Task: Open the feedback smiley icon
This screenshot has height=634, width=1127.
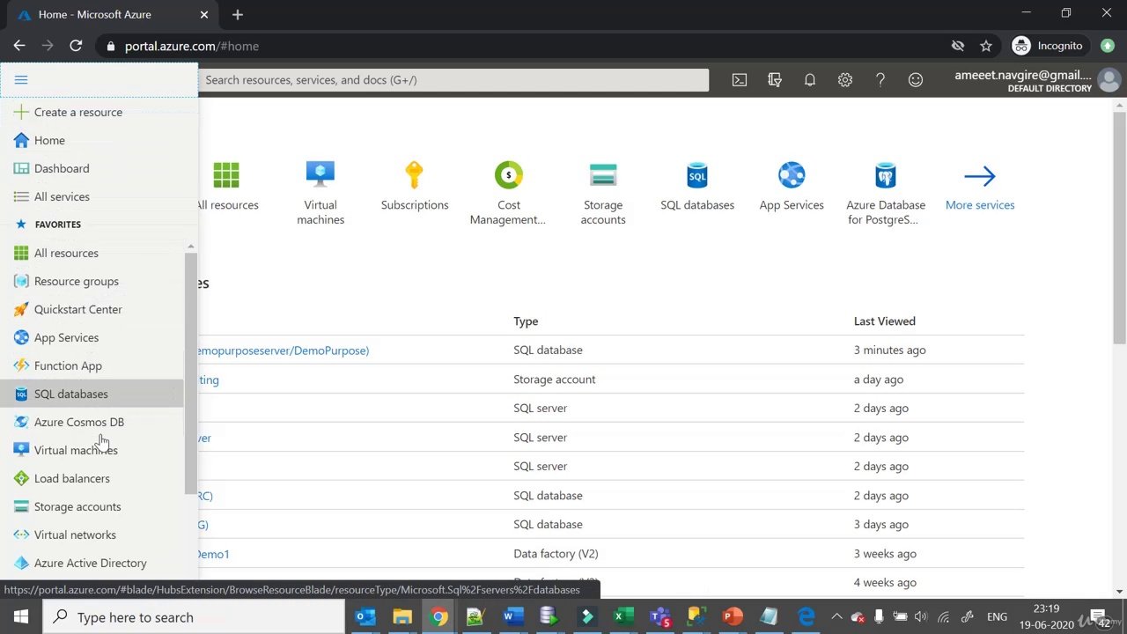Action: 916,80
